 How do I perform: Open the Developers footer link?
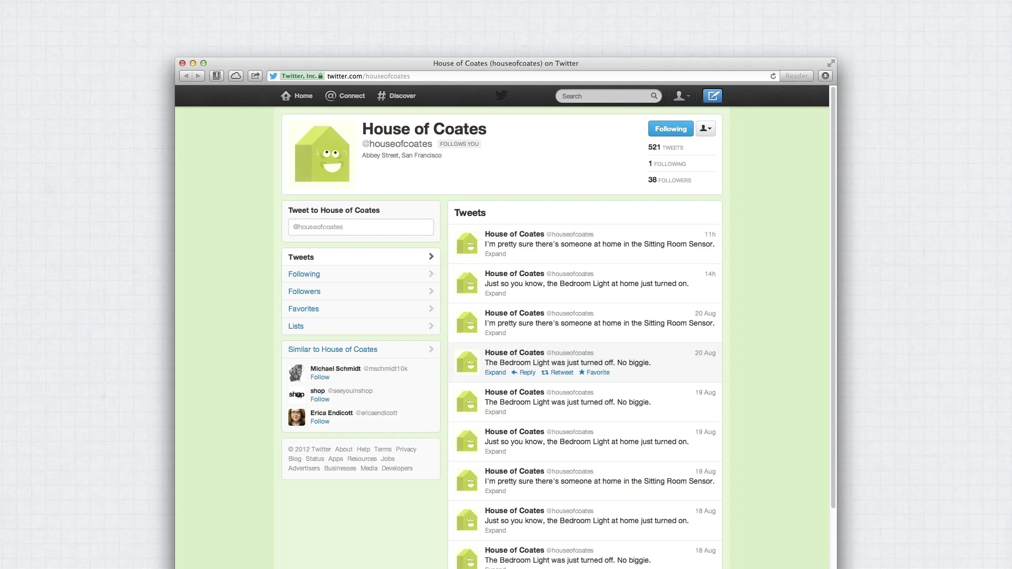[397, 468]
